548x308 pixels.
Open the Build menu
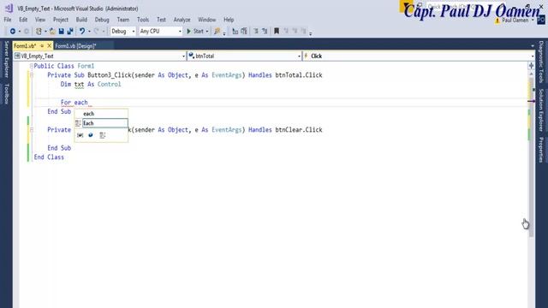pyautogui.click(x=81, y=20)
